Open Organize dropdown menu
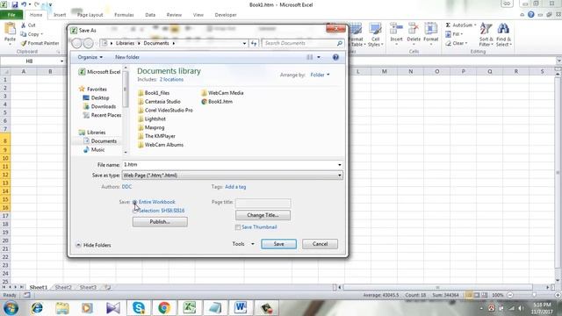This screenshot has height=316, width=562. (x=90, y=57)
